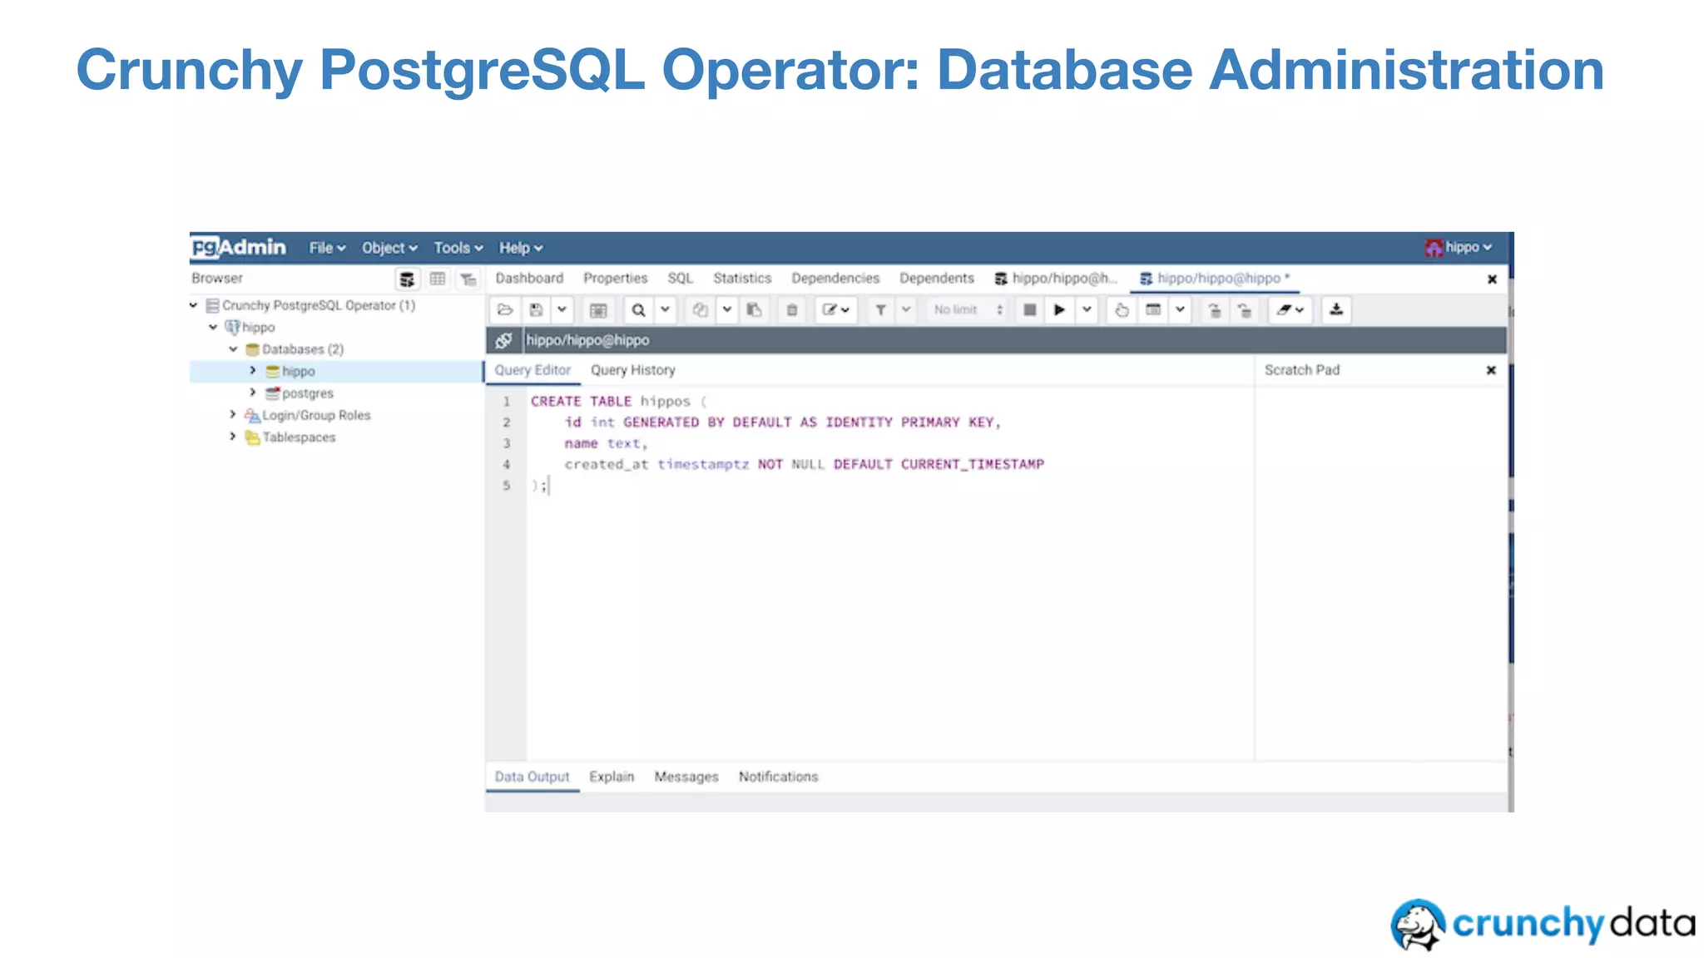Screen dimensions: 1704x958
Task: Click the Open File folder icon
Action: click(x=505, y=310)
